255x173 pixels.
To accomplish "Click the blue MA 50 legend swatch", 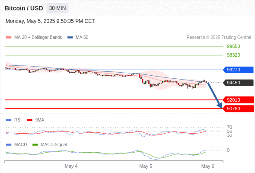I will 70,38.
